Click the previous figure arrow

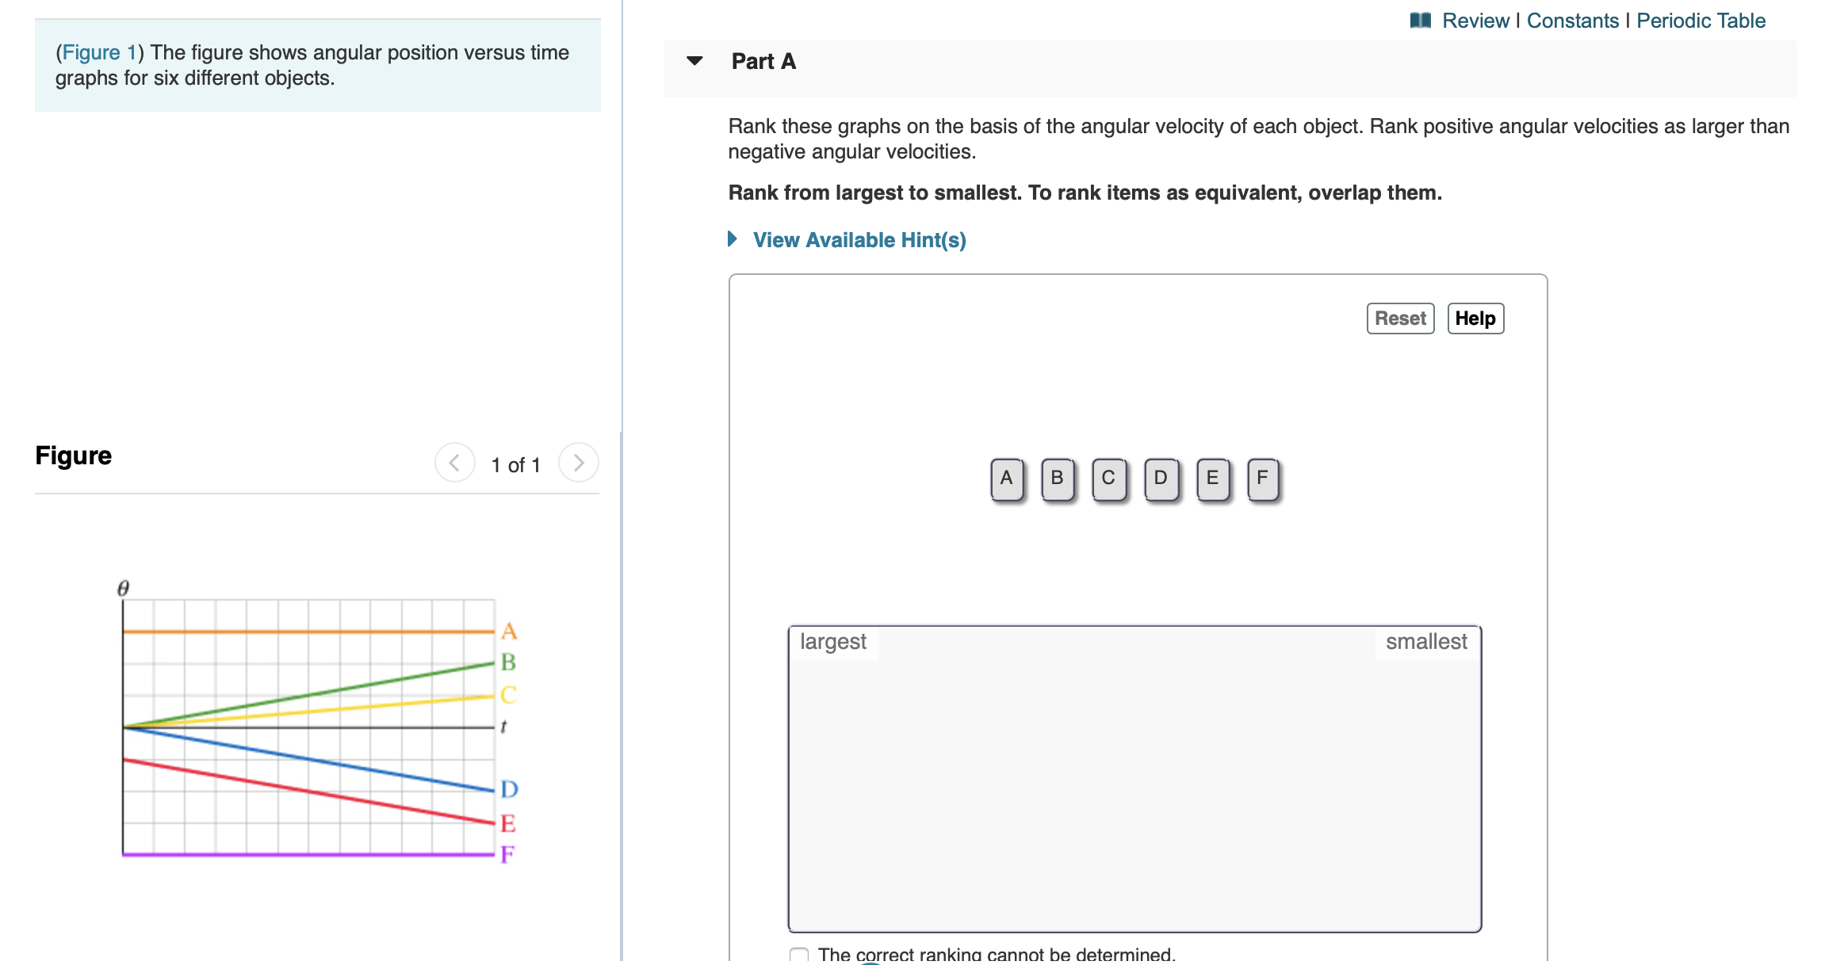[453, 463]
